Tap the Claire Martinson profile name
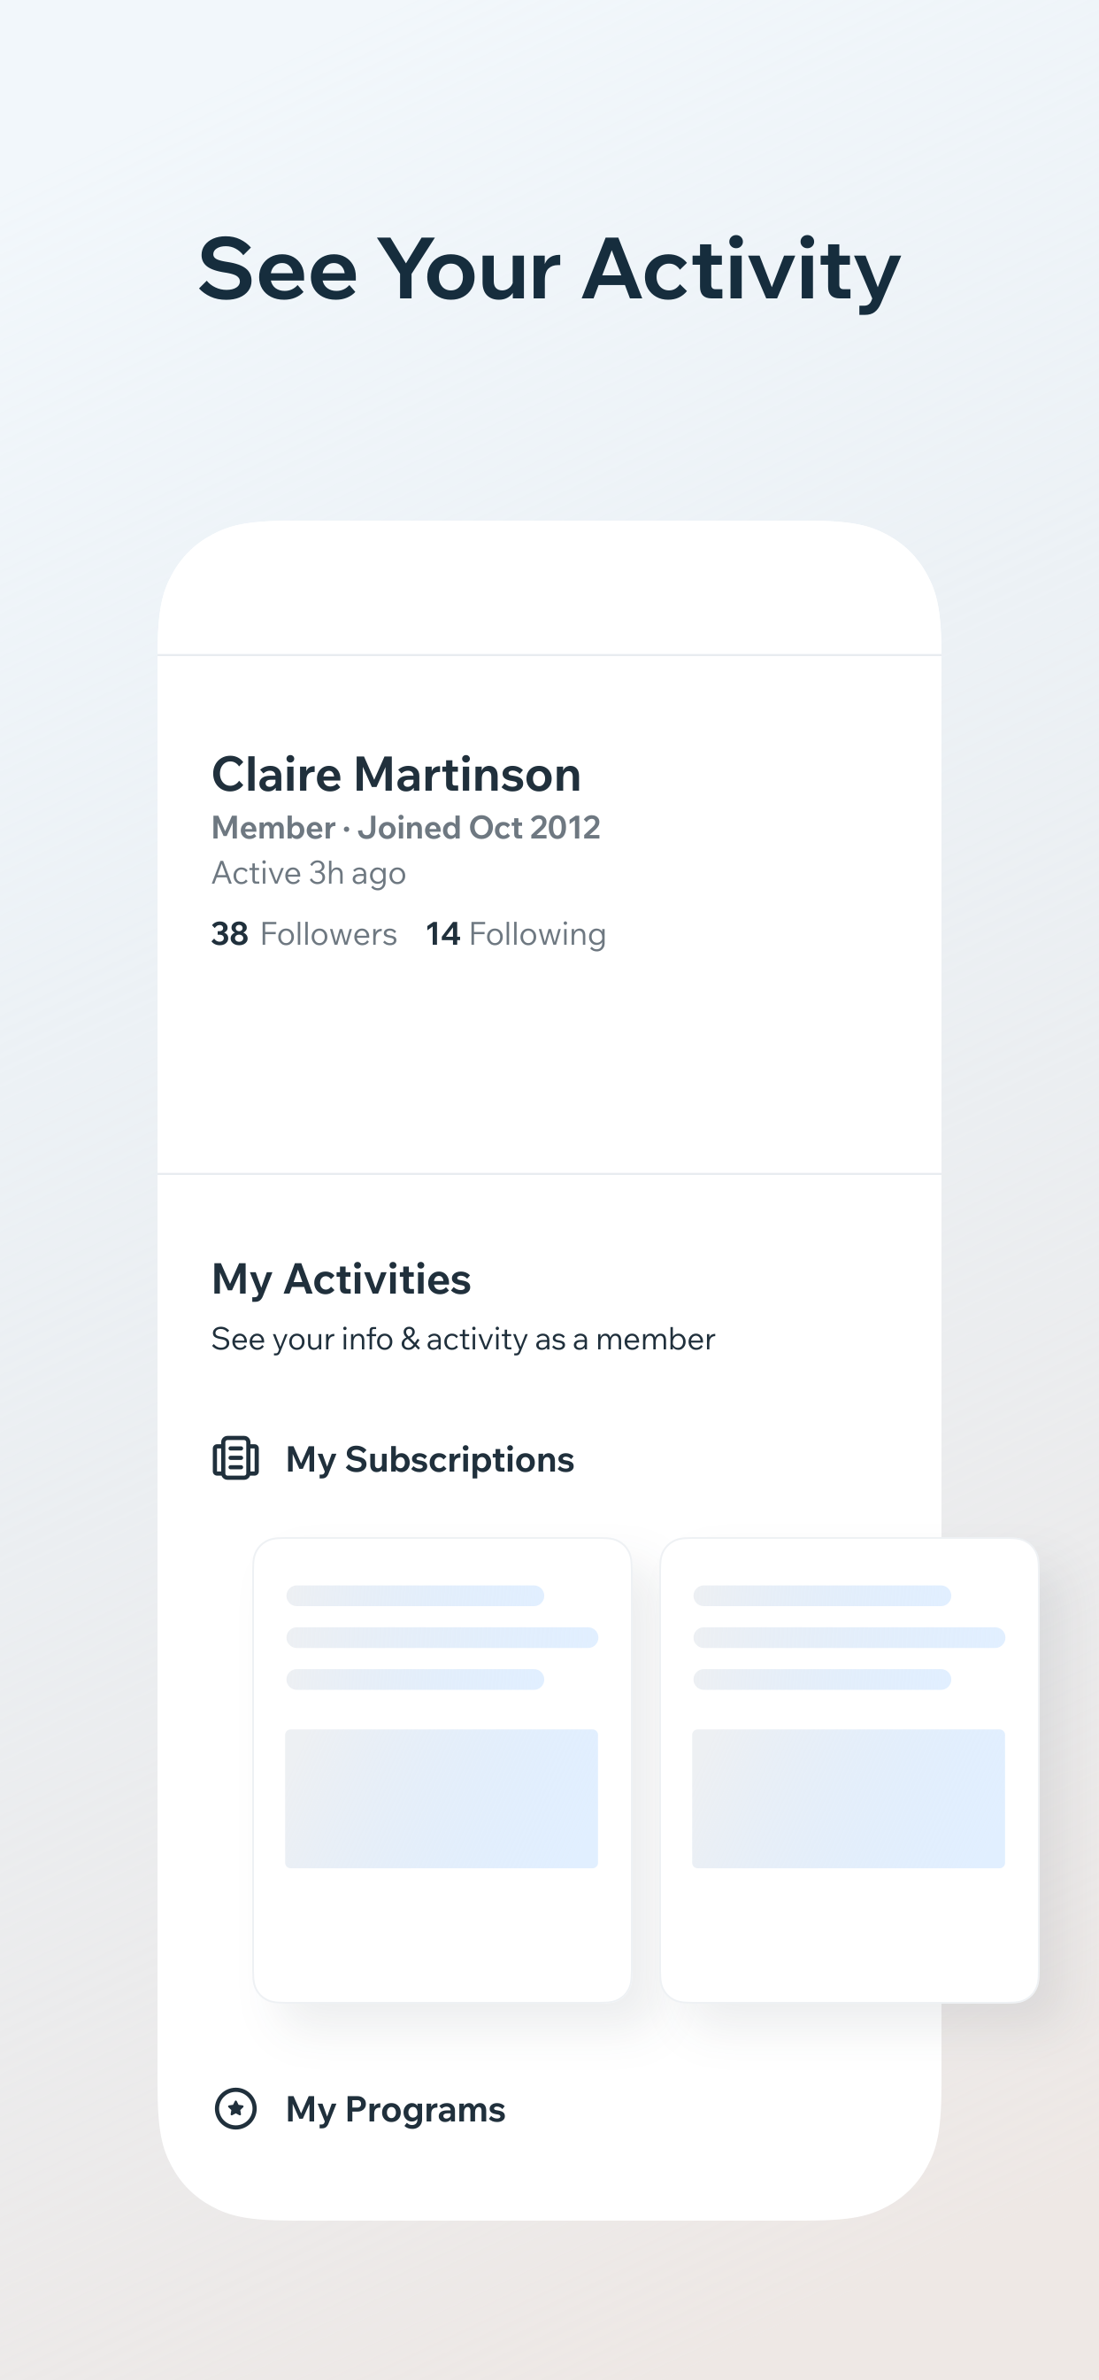Viewport: 1099px width, 2380px height. click(x=396, y=774)
